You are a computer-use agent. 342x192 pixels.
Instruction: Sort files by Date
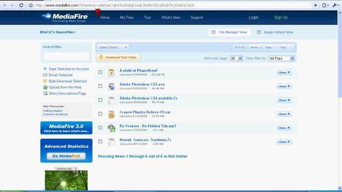pos(268,47)
